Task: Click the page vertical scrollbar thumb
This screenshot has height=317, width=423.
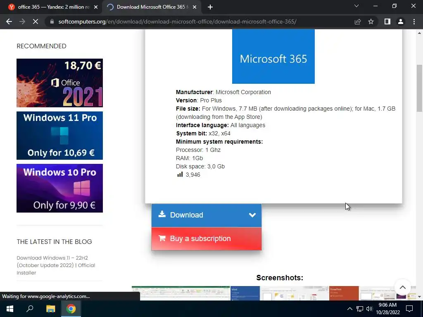Action: point(419,88)
